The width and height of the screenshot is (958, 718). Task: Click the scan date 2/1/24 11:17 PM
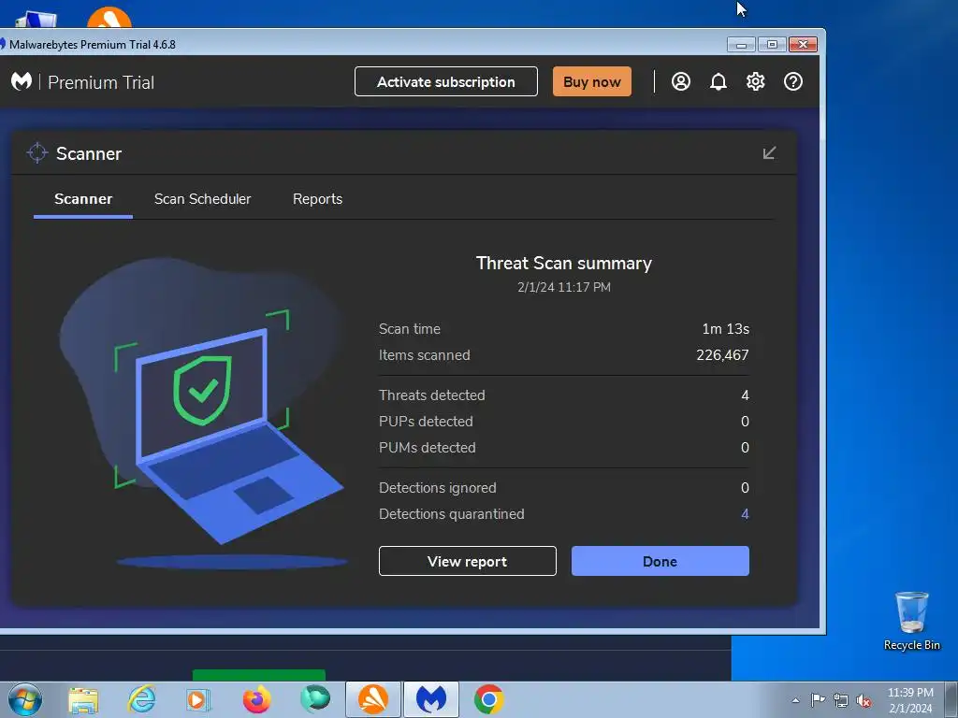pos(564,287)
